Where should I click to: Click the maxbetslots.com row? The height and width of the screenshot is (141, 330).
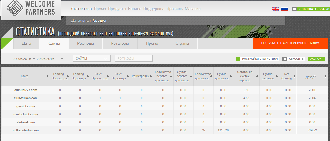[x=165, y=114]
